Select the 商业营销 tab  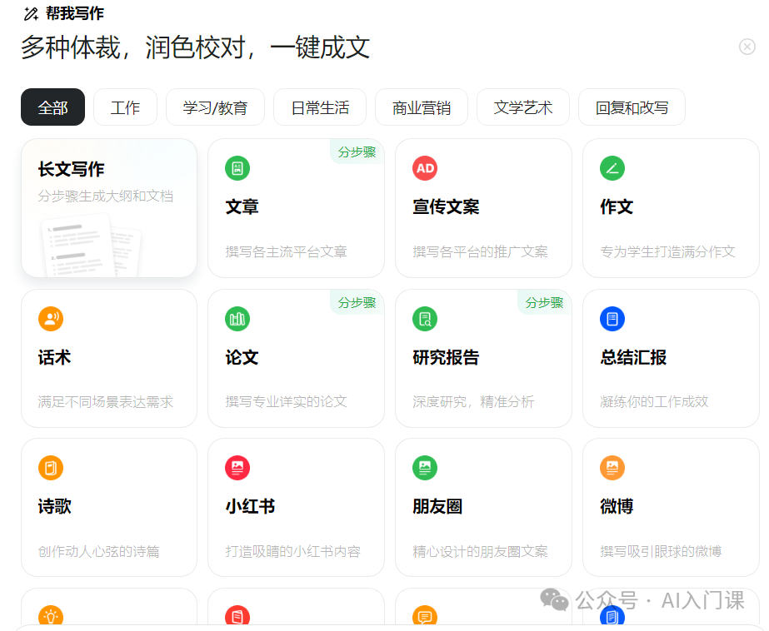point(422,107)
